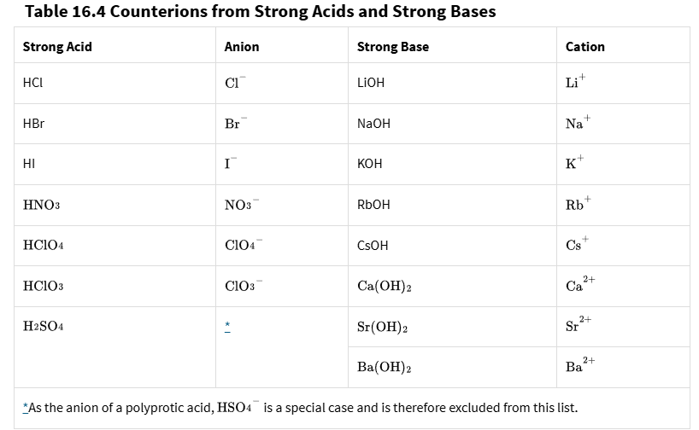This screenshot has width=699, height=430.
Task: Select the NaOH cell
Action: 373,124
